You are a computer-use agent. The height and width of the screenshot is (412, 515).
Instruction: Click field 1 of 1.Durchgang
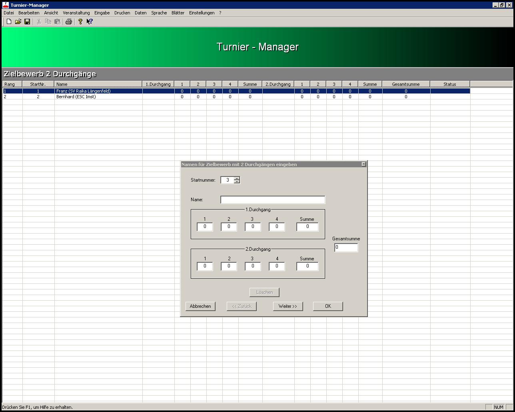point(205,227)
